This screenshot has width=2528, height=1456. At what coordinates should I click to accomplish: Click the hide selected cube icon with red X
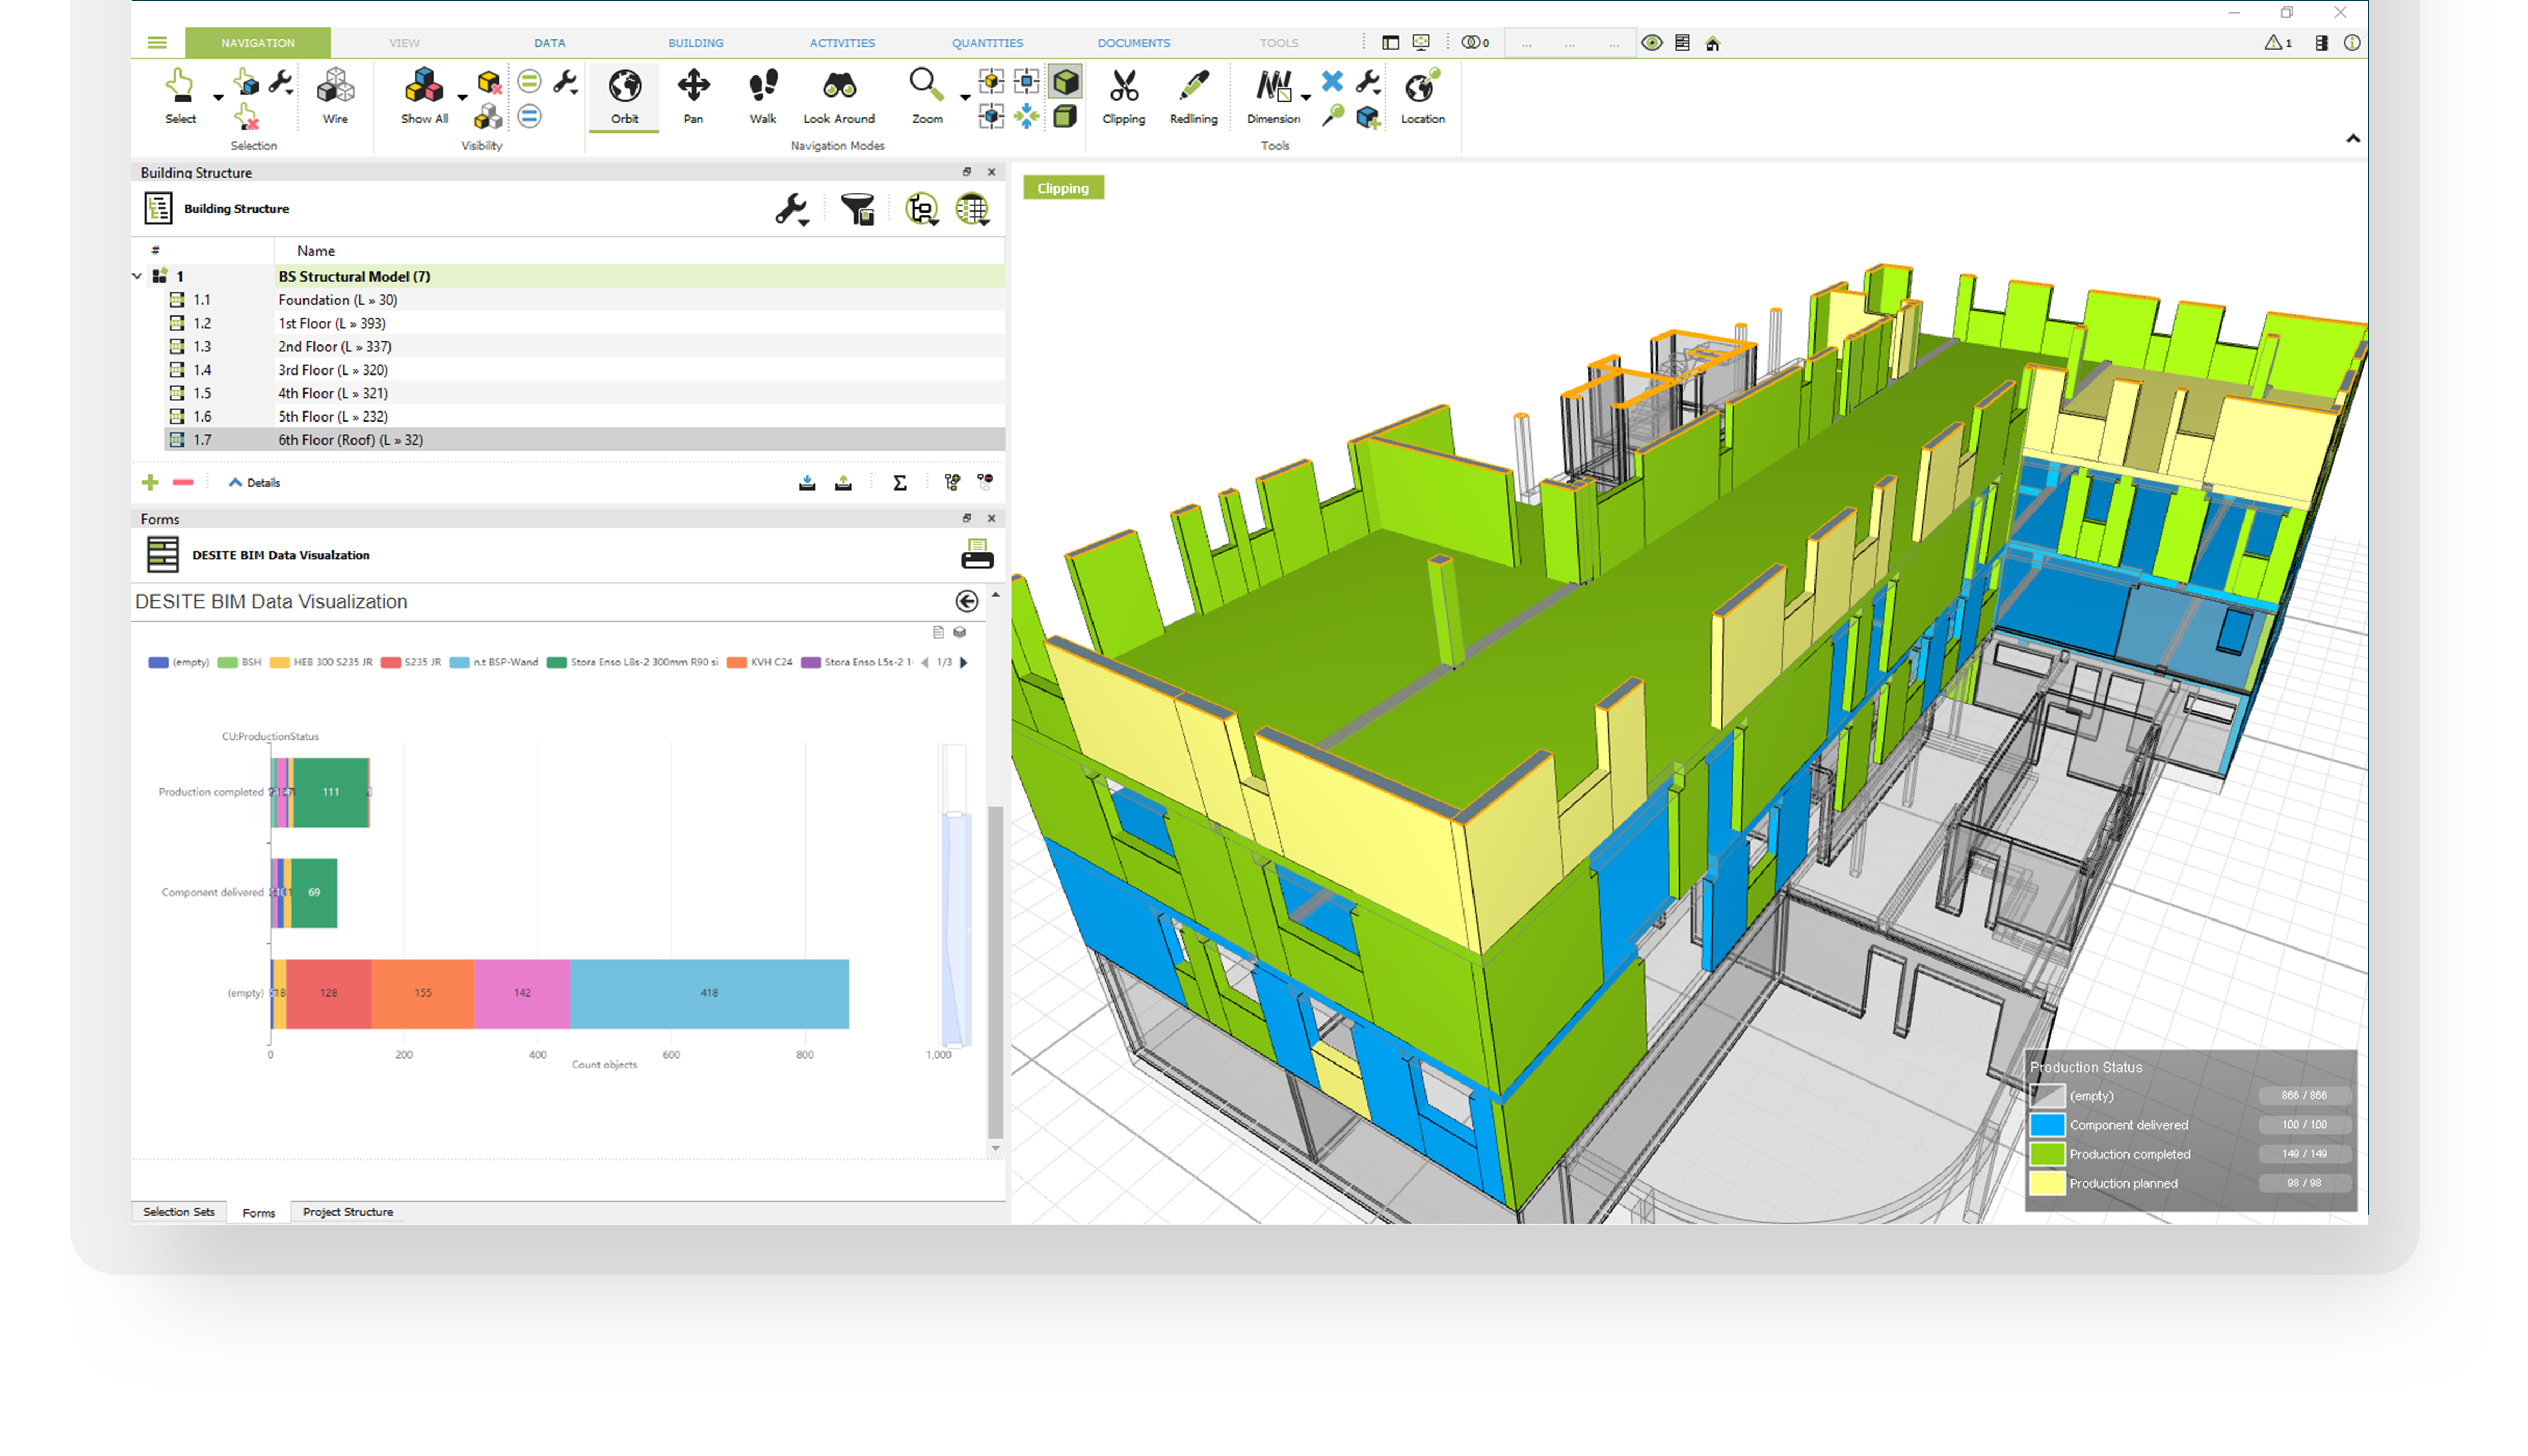489,82
